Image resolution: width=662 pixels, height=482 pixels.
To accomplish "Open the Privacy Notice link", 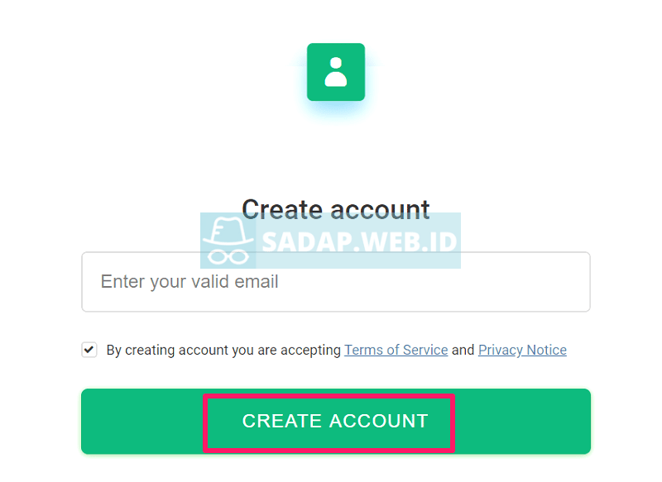I will click(x=522, y=351).
